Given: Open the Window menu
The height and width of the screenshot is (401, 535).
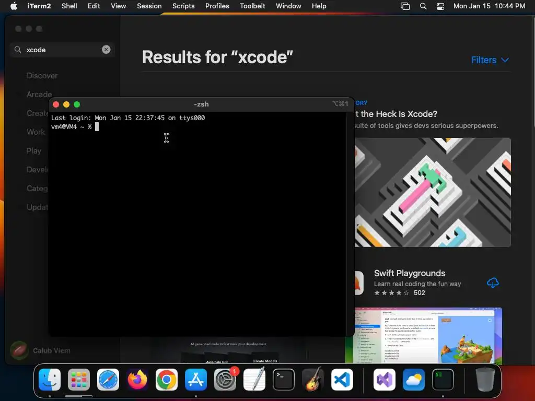Looking at the screenshot, I should 288,6.
